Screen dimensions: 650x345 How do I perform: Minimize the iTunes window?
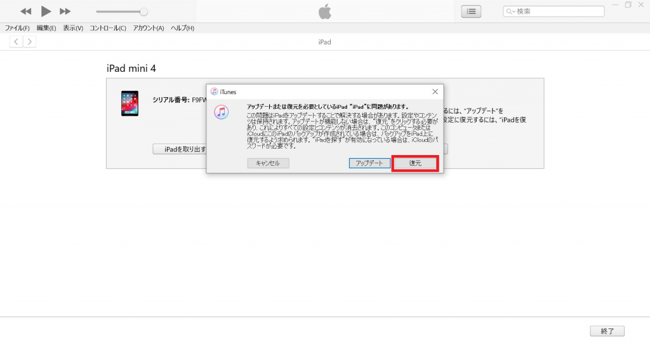(x=616, y=5)
